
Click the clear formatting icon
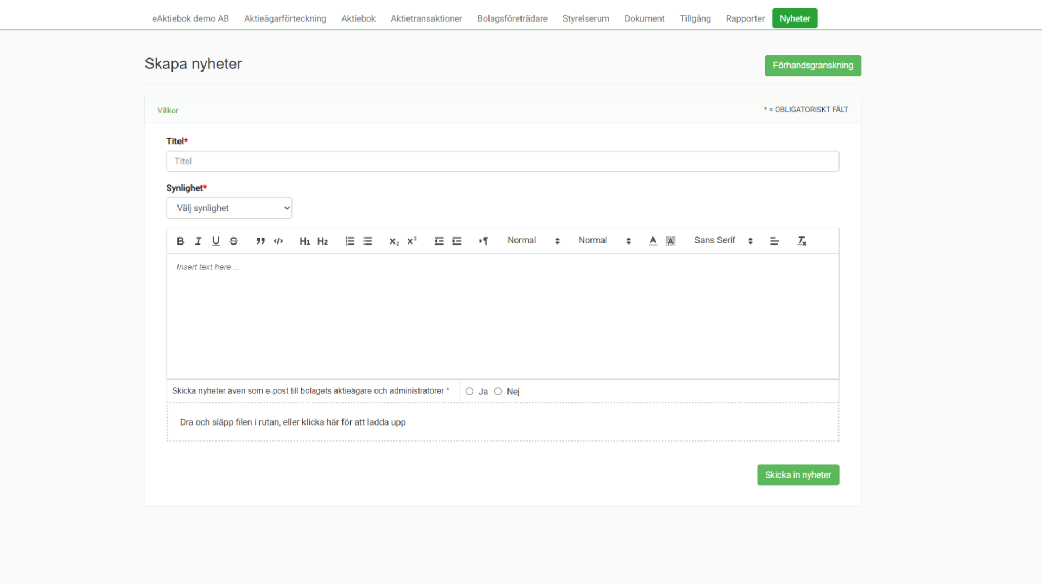tap(802, 241)
